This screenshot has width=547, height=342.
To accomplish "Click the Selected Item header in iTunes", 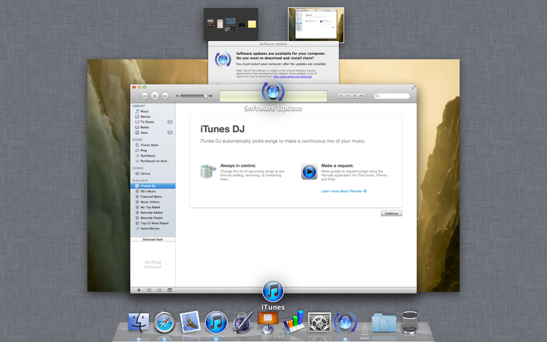I will coord(153,239).
